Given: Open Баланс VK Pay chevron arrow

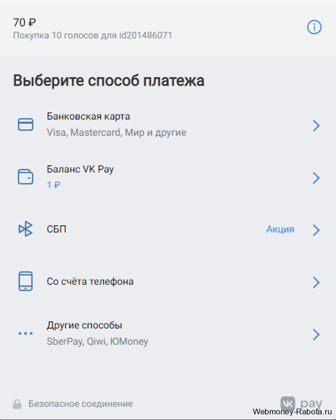Looking at the screenshot, I should pos(316,178).
